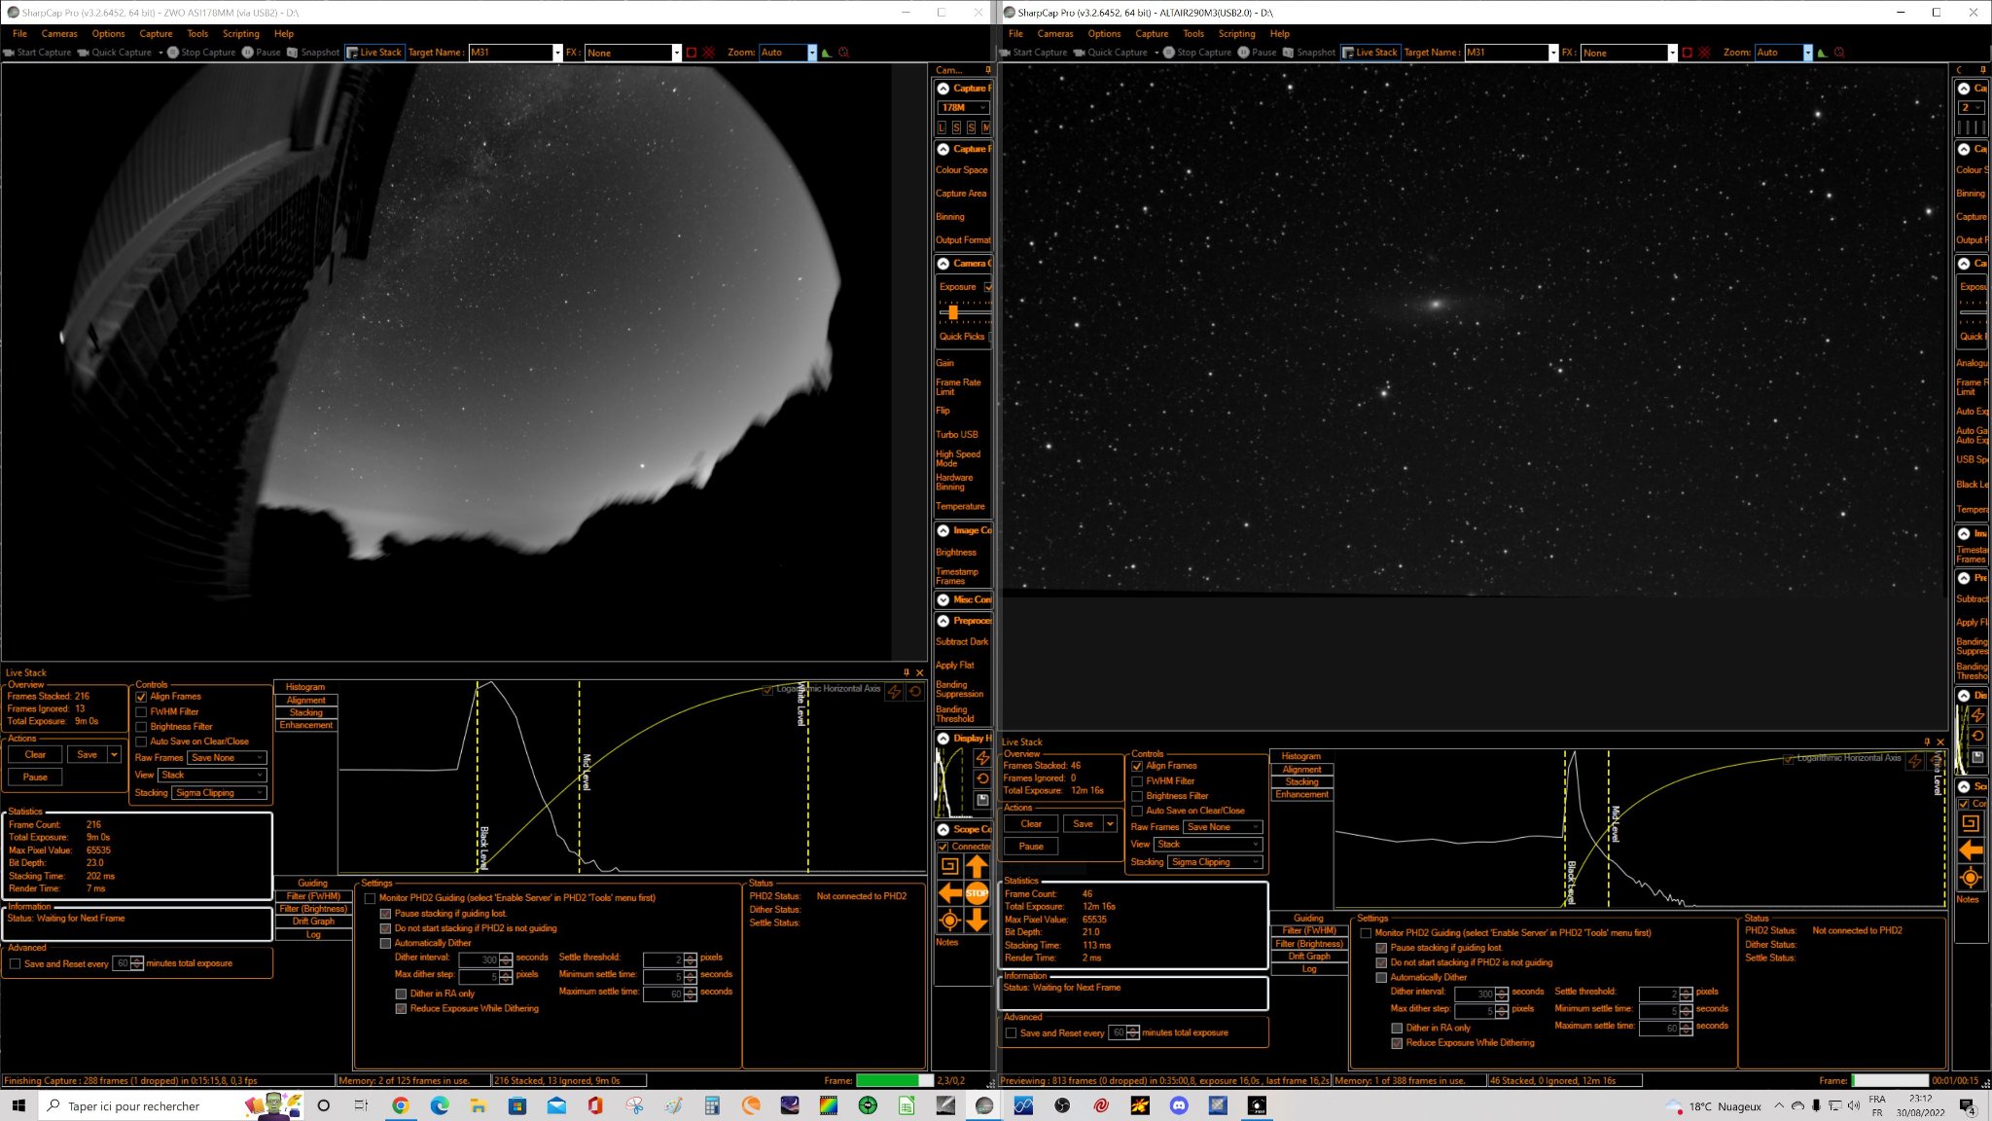The width and height of the screenshot is (1992, 1121).
Task: Open Discord from the Windows taskbar
Action: pyautogui.click(x=1179, y=1105)
